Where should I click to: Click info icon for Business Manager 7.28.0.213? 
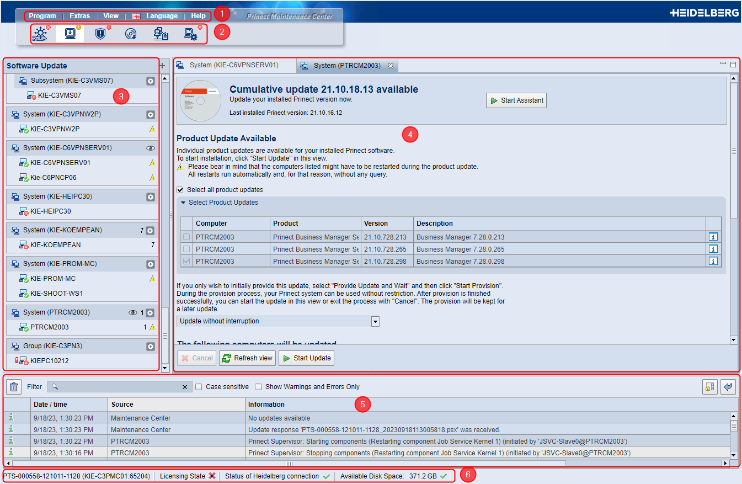[x=713, y=237]
